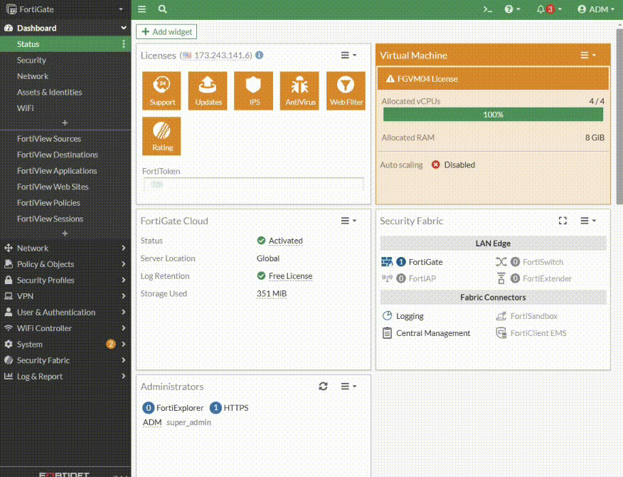
Task: Click the AntiVirus license icon
Action: point(299,90)
